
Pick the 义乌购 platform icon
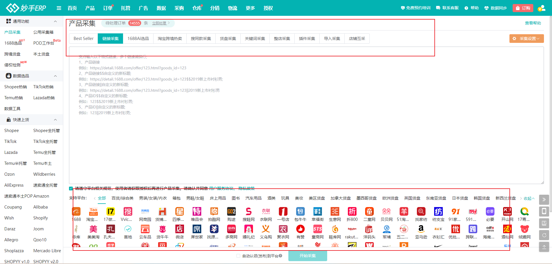tap(266, 229)
